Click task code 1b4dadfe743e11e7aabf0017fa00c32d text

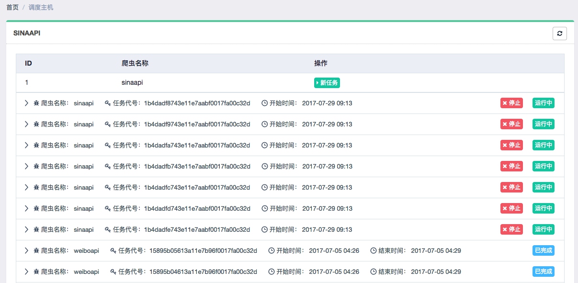197,229
